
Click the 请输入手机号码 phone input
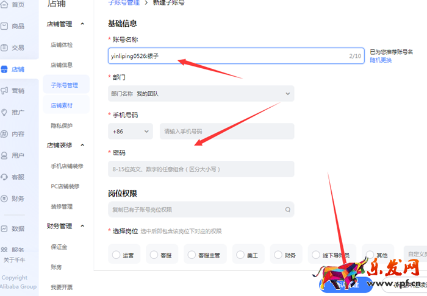coord(227,132)
